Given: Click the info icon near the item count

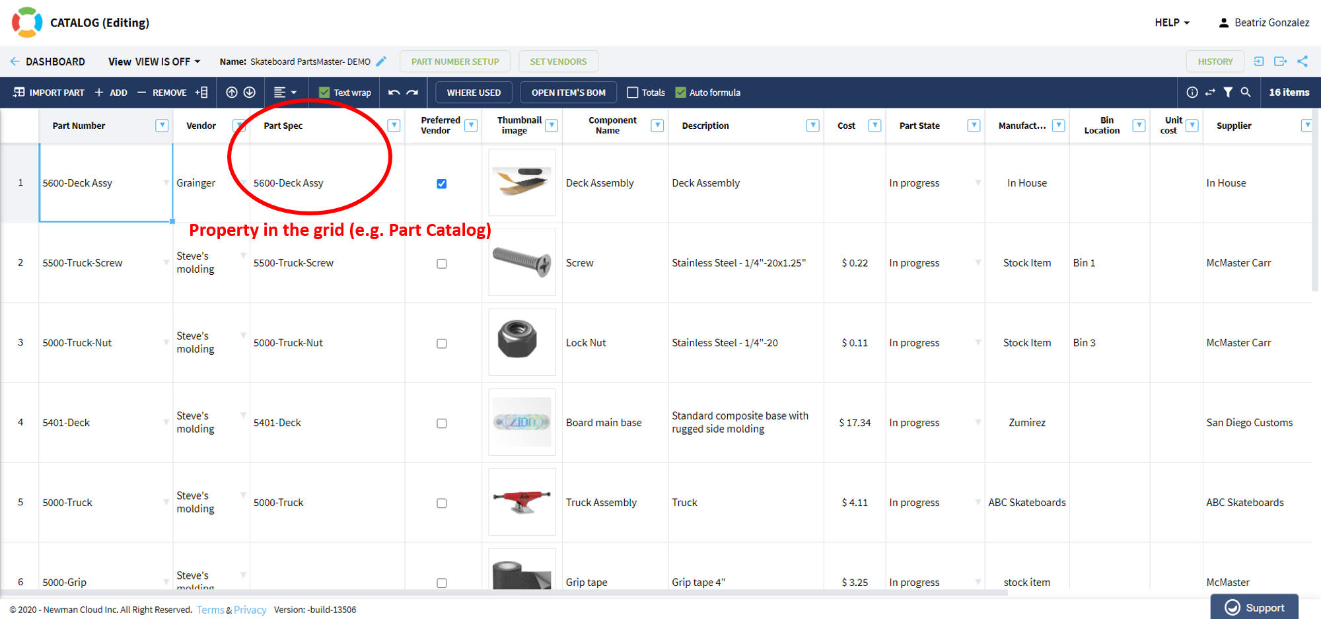Looking at the screenshot, I should (1194, 92).
